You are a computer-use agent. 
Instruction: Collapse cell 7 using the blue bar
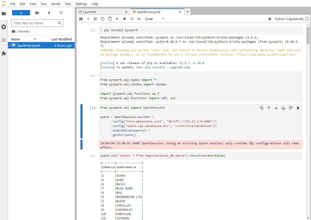click(x=81, y=121)
